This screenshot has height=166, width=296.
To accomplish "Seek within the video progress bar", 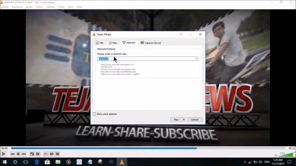I will point(148,148).
